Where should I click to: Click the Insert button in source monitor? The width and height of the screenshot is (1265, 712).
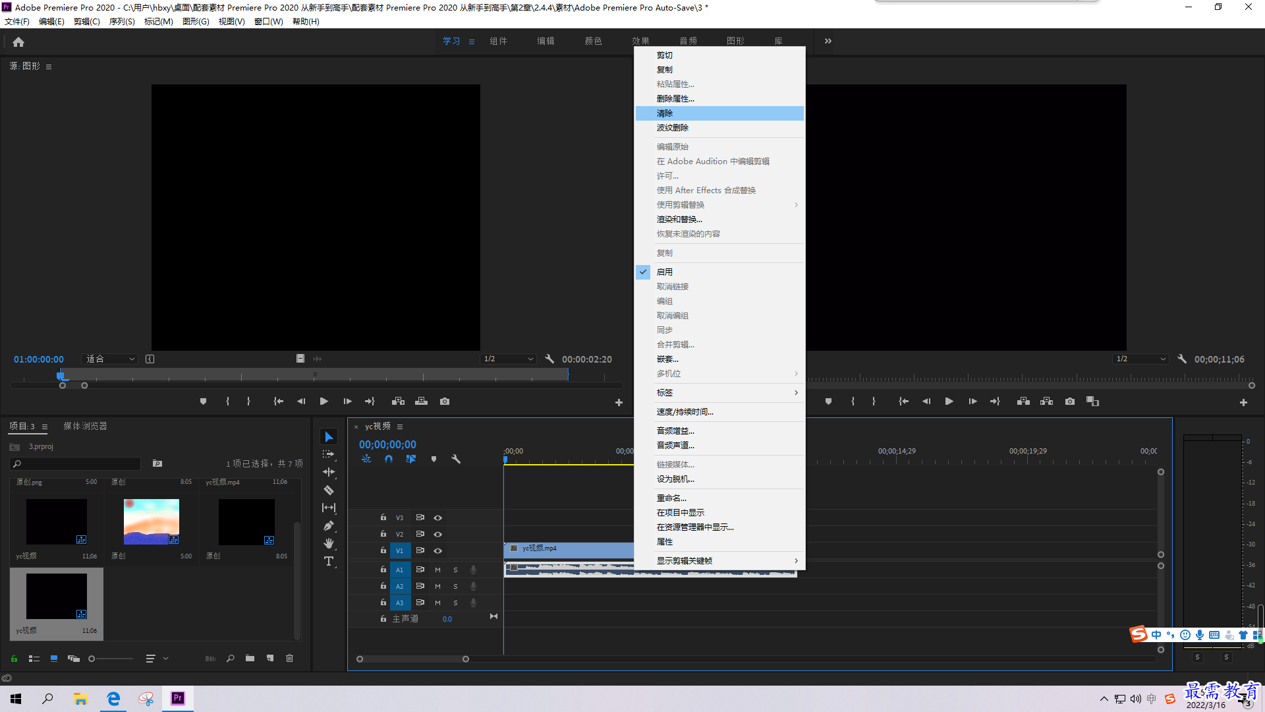(x=398, y=401)
